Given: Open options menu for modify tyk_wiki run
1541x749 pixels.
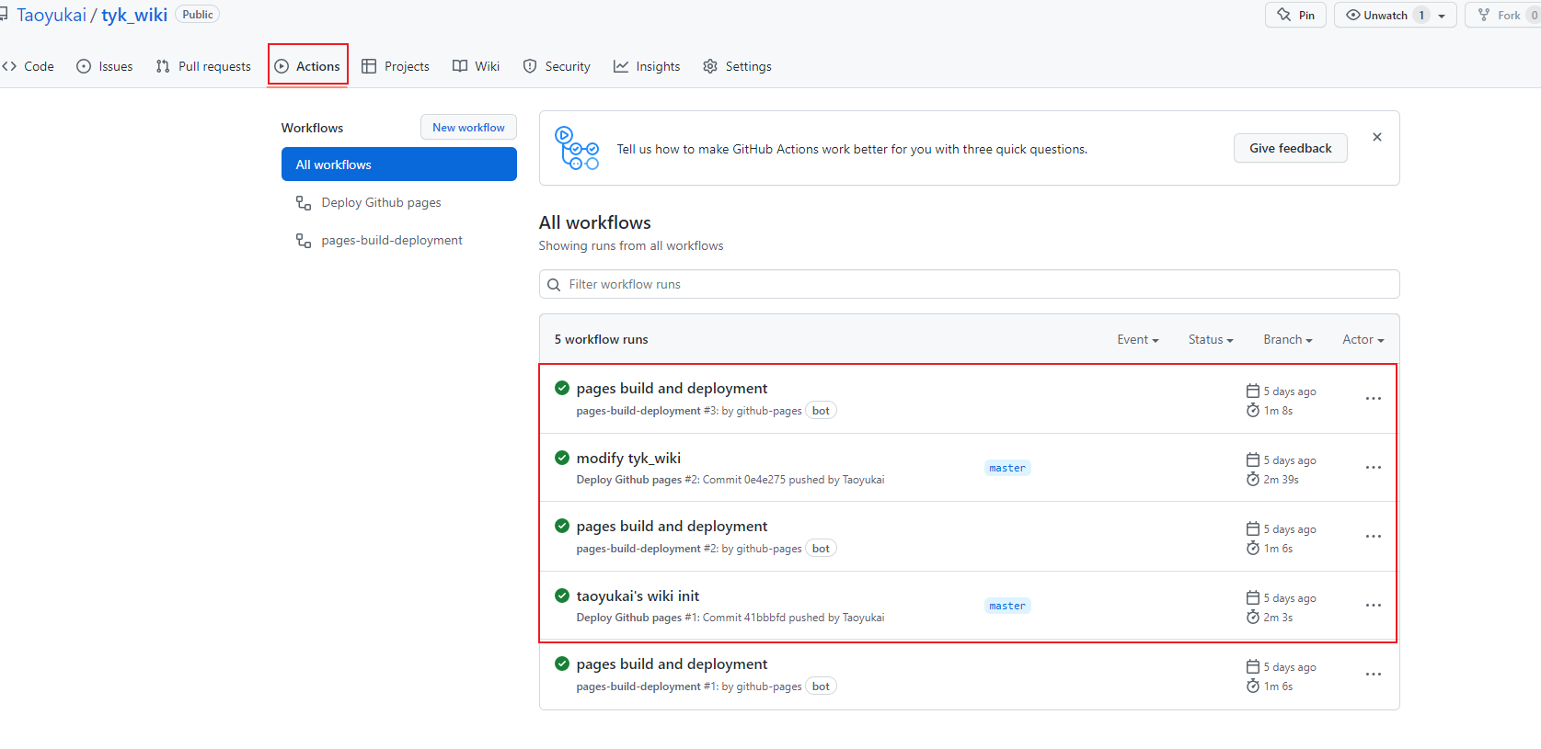Looking at the screenshot, I should pyautogui.click(x=1374, y=467).
